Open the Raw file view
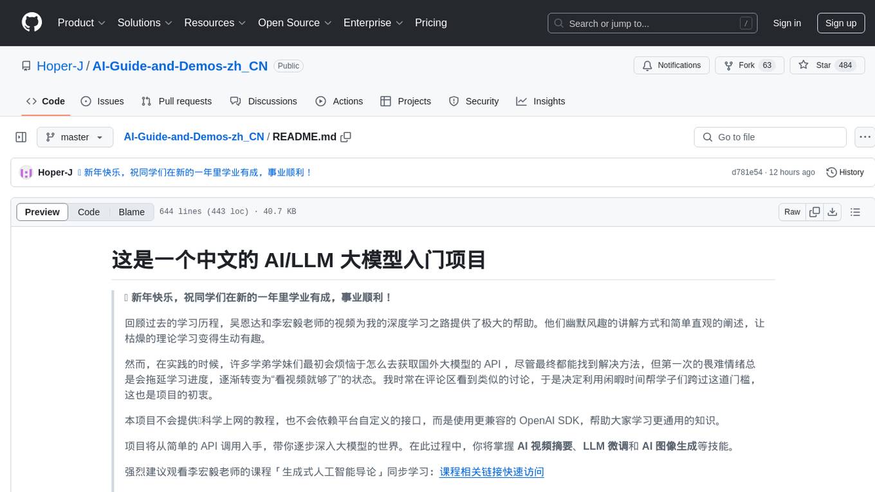The image size is (875, 492). (x=792, y=212)
